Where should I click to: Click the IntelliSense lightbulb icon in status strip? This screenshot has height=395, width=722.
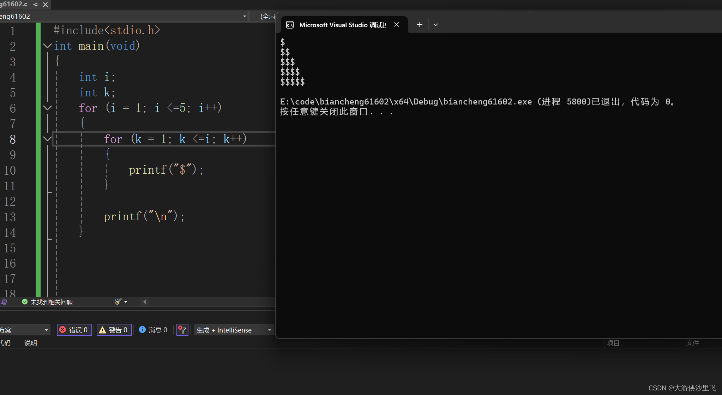[4, 302]
